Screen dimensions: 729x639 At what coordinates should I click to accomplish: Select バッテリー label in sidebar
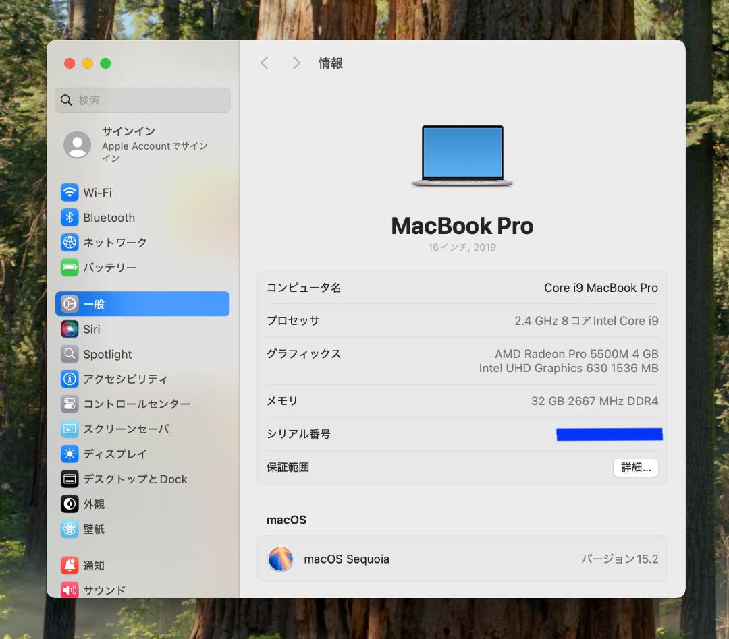pyautogui.click(x=110, y=268)
